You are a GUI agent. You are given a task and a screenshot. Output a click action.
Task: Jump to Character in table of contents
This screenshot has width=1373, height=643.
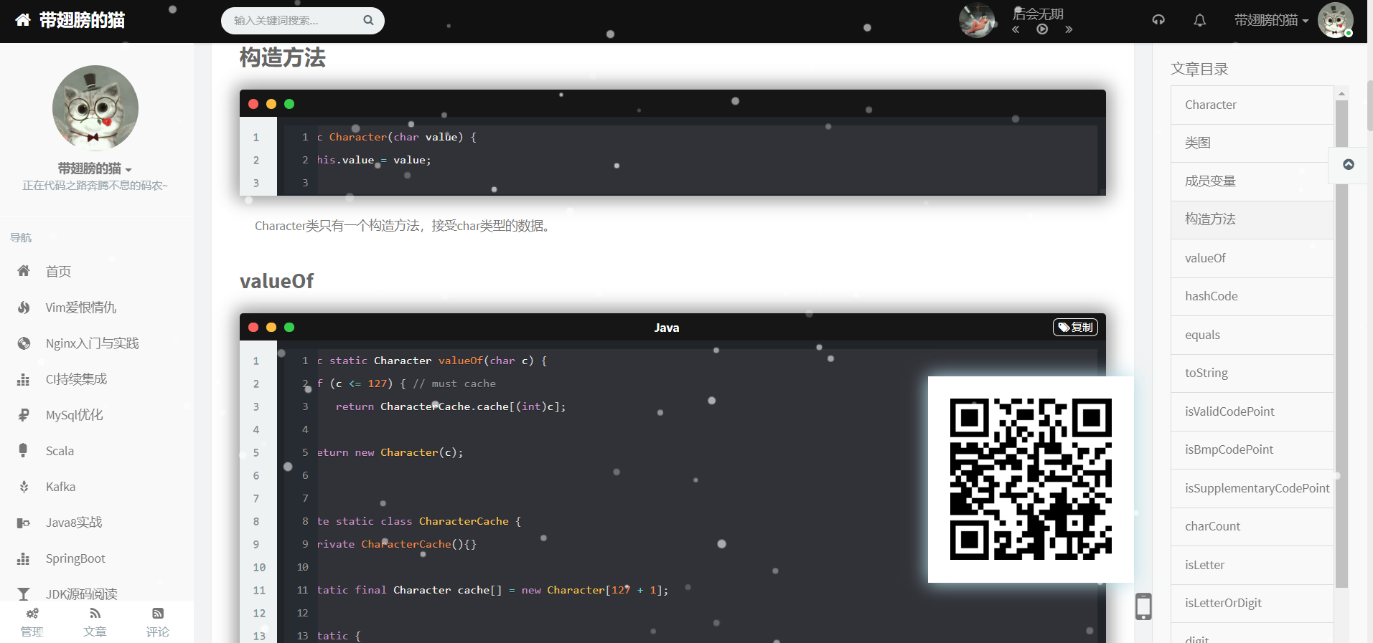1252,105
